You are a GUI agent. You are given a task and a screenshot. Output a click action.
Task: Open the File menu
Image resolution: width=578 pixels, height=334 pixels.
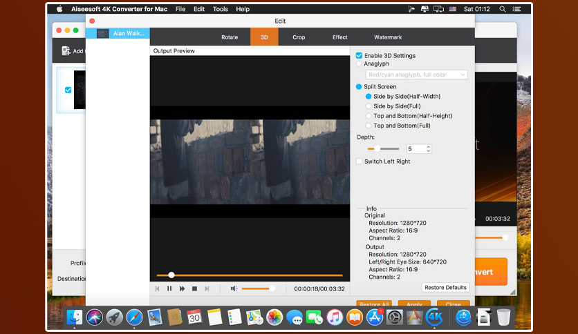tap(180, 9)
